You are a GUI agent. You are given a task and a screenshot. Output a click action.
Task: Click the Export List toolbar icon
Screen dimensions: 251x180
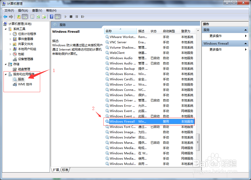44,17
